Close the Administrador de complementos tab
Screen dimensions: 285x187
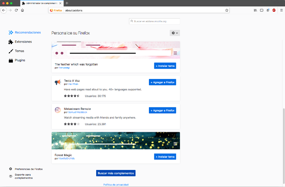point(60,3)
